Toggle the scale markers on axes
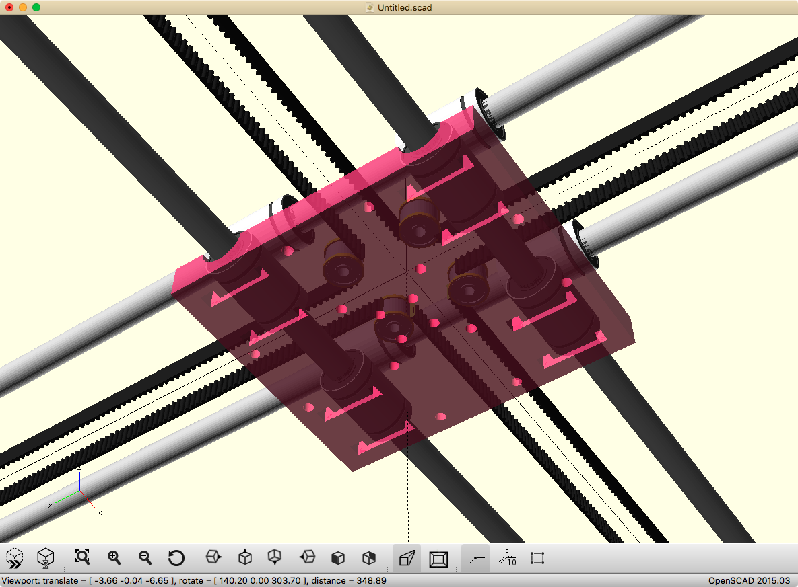Viewport: 798px width, 587px height. point(506,557)
